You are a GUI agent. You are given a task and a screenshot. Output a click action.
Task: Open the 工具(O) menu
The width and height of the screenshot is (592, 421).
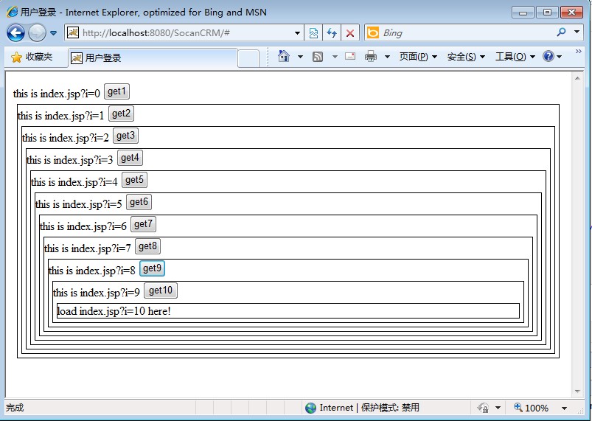[x=515, y=57]
